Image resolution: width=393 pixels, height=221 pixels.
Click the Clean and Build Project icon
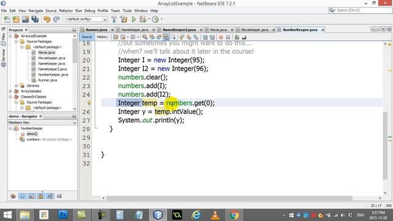click(x=123, y=19)
